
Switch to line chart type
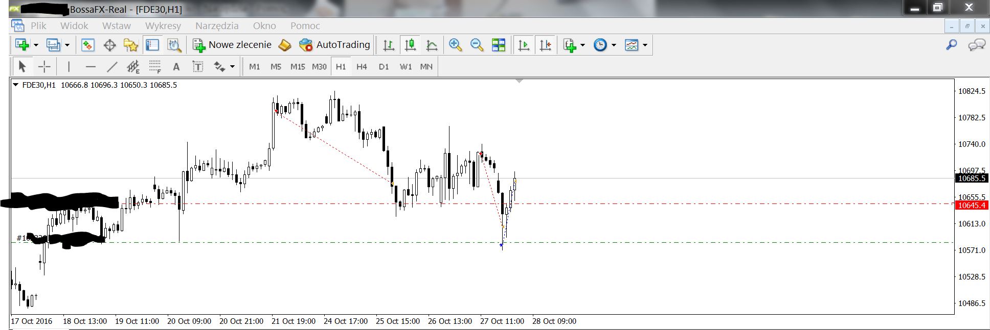pyautogui.click(x=432, y=45)
